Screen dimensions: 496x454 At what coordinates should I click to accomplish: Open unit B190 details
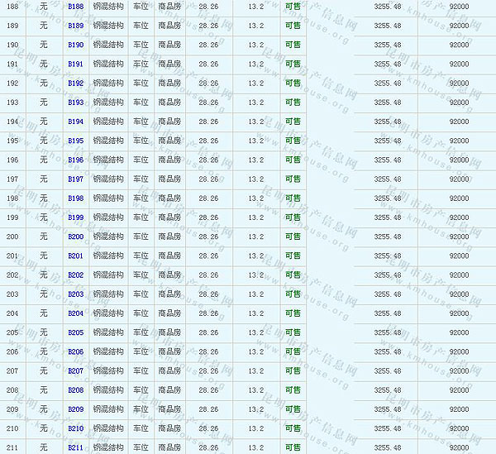click(75, 45)
